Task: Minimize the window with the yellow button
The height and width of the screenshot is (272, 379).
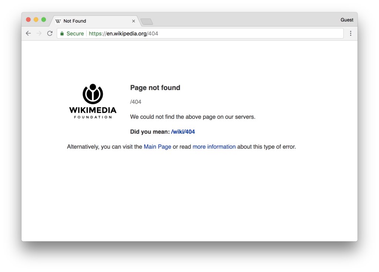Action: pyautogui.click(x=36, y=20)
